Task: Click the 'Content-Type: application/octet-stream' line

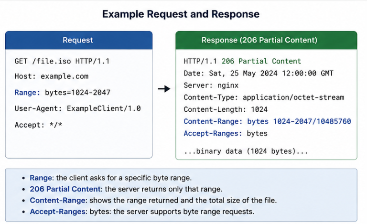Action: (x=264, y=97)
